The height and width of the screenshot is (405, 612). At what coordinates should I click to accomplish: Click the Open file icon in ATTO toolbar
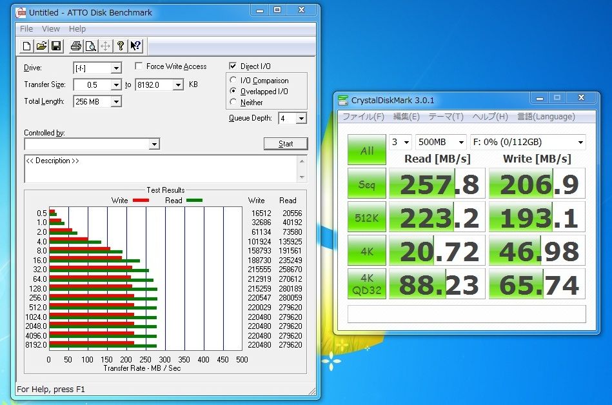point(41,46)
